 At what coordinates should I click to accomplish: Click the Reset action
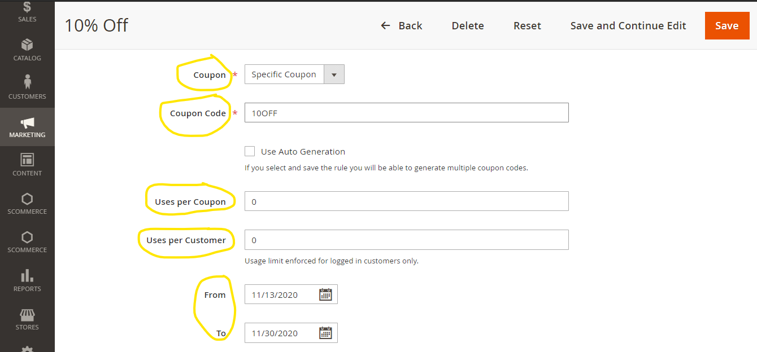pos(527,25)
